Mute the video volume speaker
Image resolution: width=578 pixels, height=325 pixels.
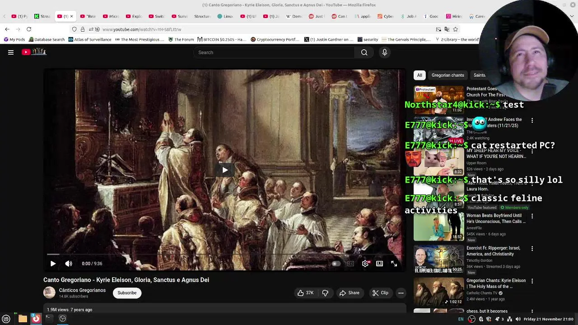pyautogui.click(x=69, y=264)
